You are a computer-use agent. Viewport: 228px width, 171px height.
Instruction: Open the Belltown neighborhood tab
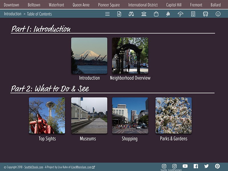click(x=34, y=5)
